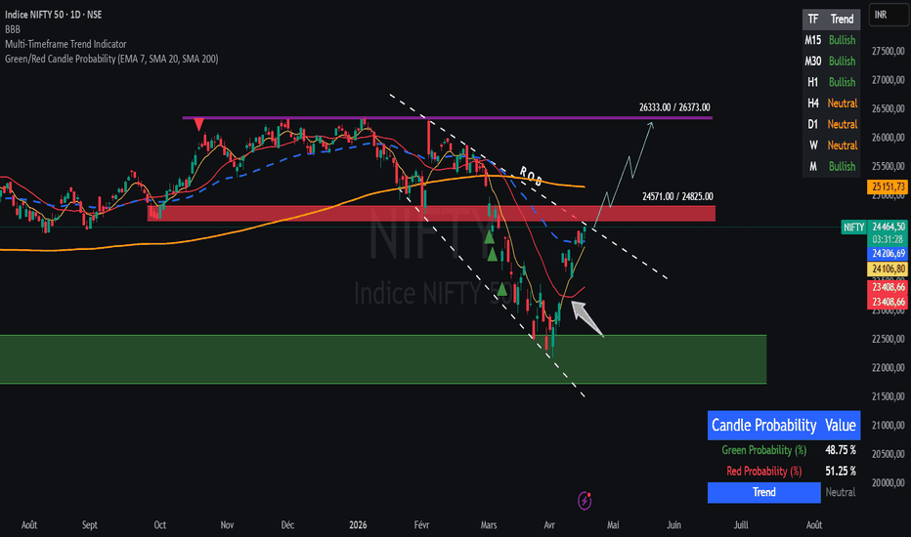The image size is (911, 537).
Task: Click the 26000,00 price axis label
Action: 889,138
